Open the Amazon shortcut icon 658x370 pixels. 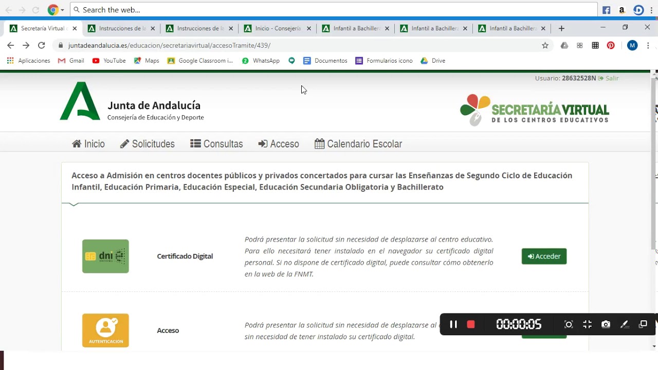pos(622,10)
